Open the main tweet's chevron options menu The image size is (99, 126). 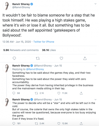pos(95,4)
